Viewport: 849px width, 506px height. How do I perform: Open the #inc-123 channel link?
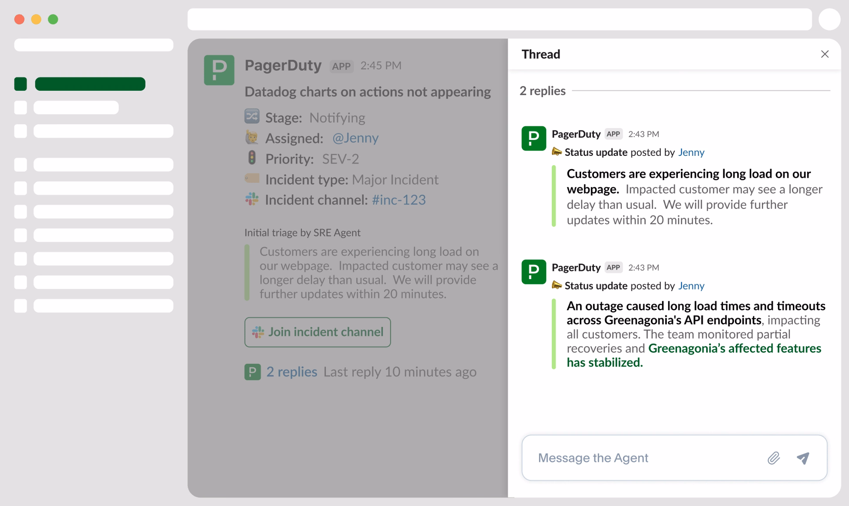click(x=398, y=200)
